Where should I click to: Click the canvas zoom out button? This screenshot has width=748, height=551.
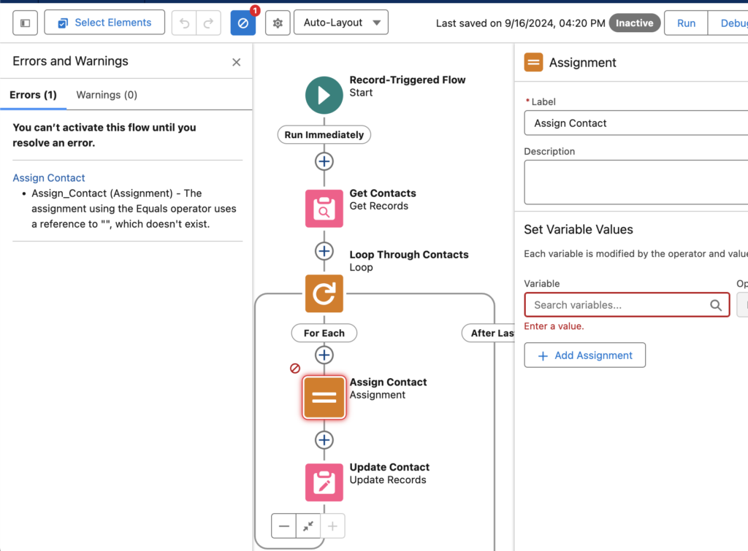click(x=283, y=526)
